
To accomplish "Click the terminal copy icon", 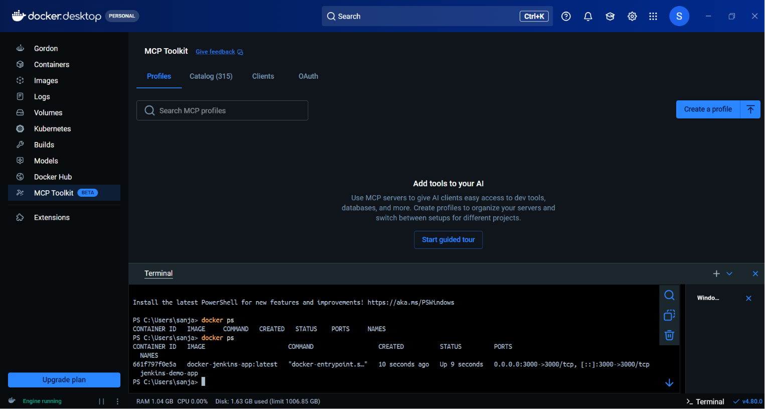I will click(669, 315).
